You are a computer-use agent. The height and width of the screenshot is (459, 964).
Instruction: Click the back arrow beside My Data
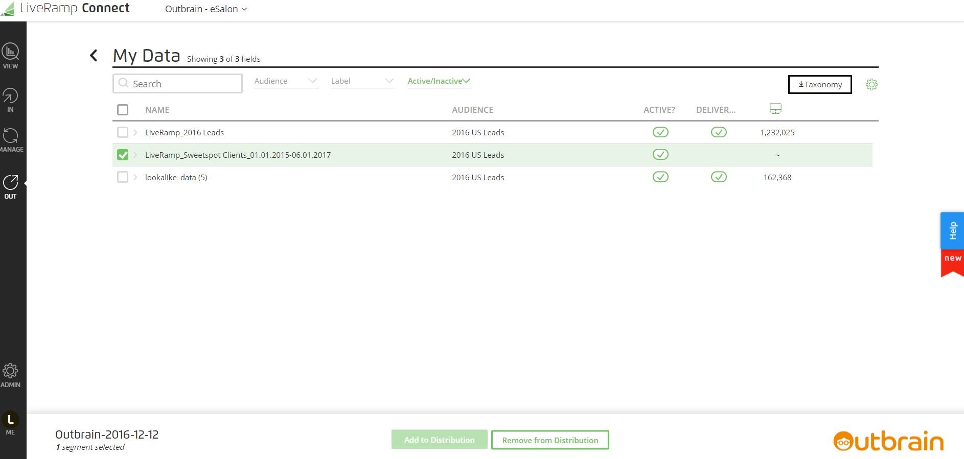coord(94,56)
